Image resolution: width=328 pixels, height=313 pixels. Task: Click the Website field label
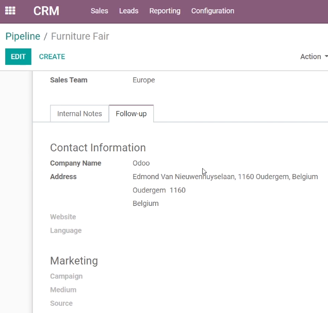tap(63, 217)
